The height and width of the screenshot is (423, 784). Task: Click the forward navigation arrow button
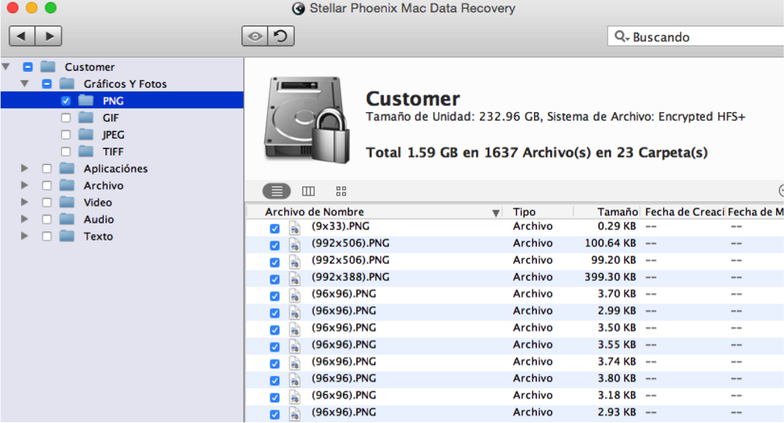pyautogui.click(x=49, y=36)
